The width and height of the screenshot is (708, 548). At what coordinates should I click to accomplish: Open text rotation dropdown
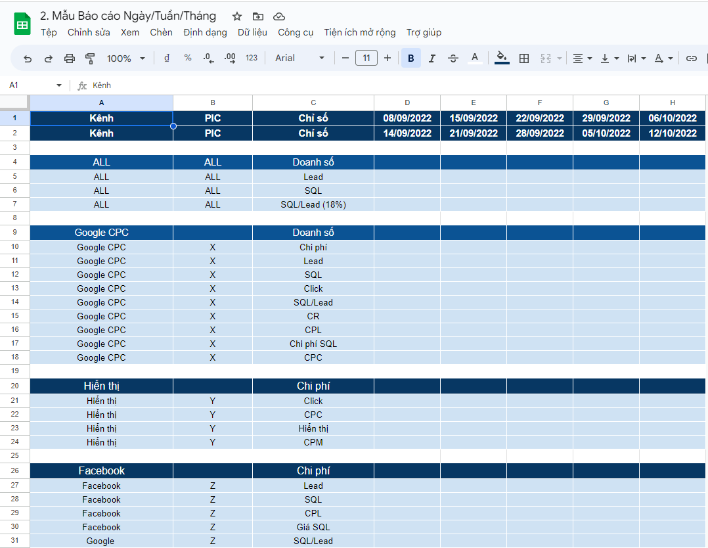click(x=663, y=58)
